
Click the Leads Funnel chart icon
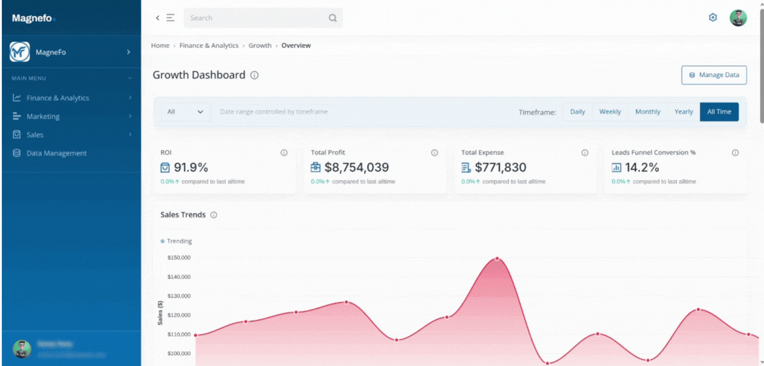tap(617, 168)
